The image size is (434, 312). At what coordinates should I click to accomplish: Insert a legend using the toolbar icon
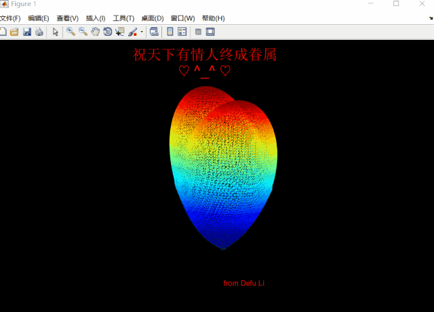[182, 32]
